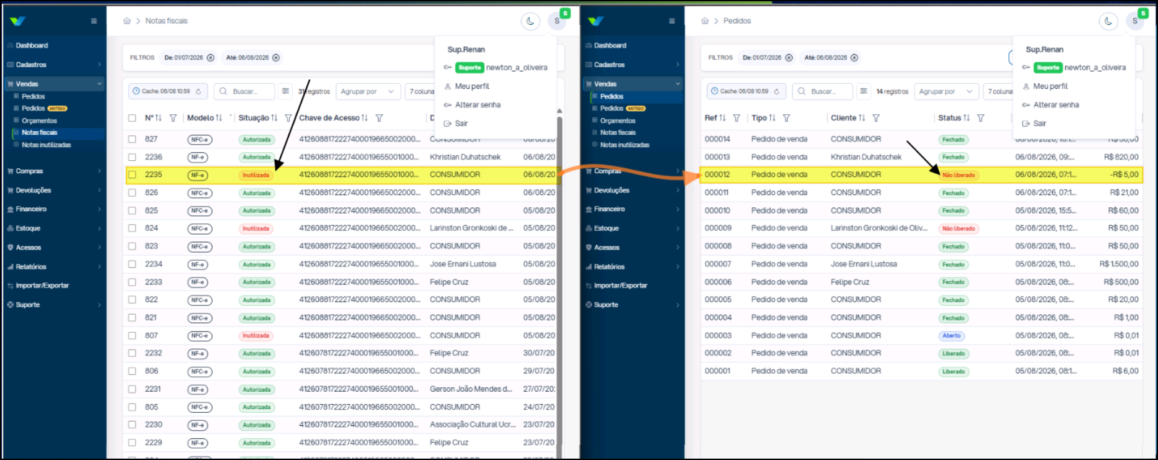Screen dimensions: 1158x460
Task: Sort by Modelo column arrows
Action: coord(219,118)
